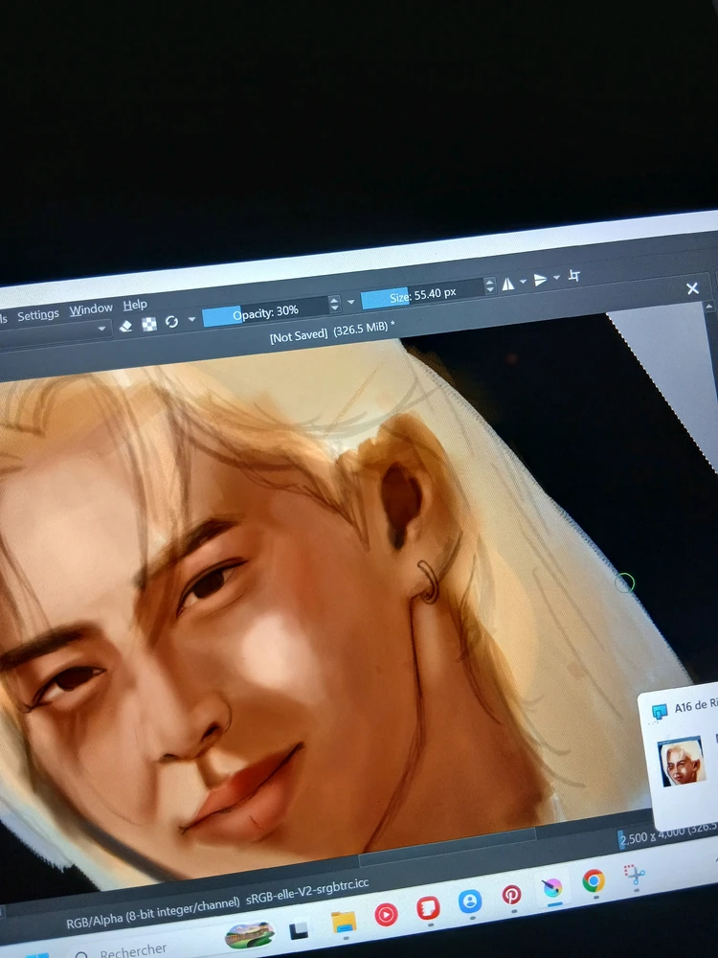Viewport: 718px width, 958px height.
Task: Toggle the vertical mirror tool
Action: click(540, 279)
